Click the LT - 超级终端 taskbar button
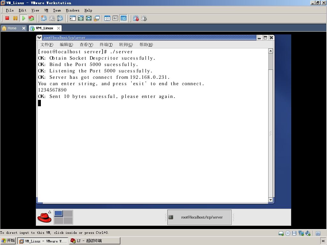Screen dimensions: 327x245 click(95, 241)
